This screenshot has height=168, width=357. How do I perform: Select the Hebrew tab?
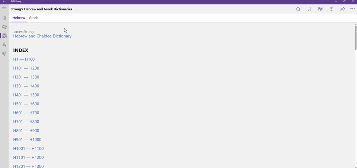tap(19, 18)
